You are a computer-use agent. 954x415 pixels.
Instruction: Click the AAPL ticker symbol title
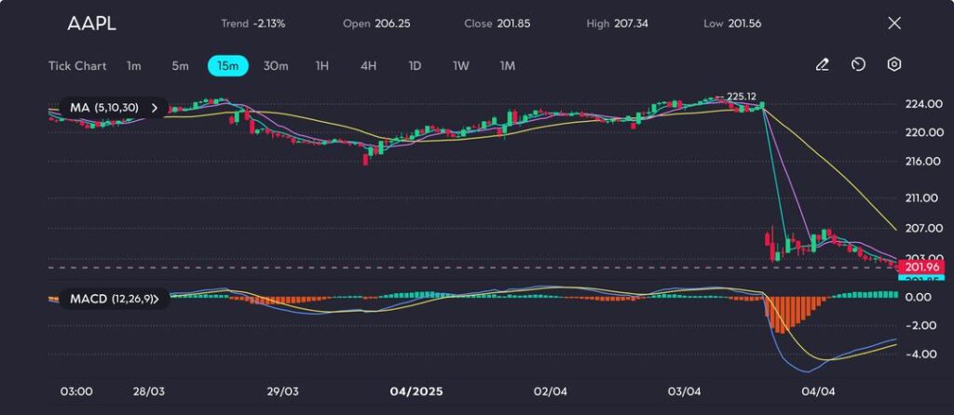coord(91,24)
